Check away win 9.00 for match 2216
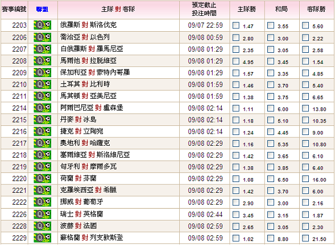The height and width of the screenshot is (245, 335). pos(305,132)
